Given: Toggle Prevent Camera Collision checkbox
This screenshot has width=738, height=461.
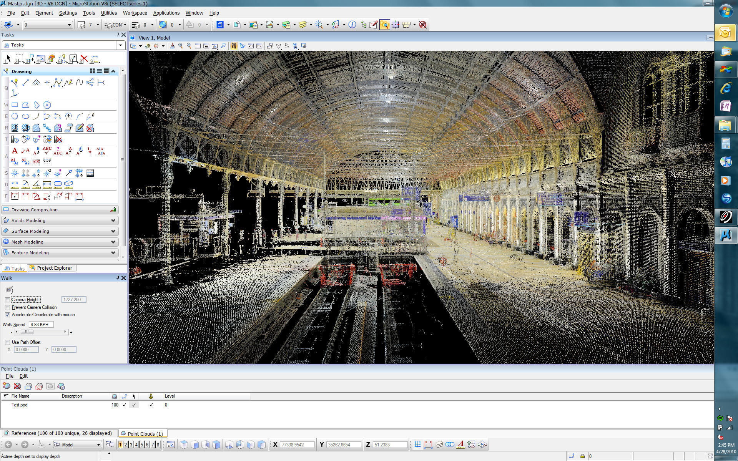Looking at the screenshot, I should [7, 307].
